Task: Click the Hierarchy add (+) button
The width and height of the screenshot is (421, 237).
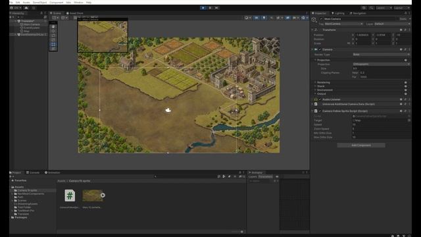Action: tap(11, 17)
